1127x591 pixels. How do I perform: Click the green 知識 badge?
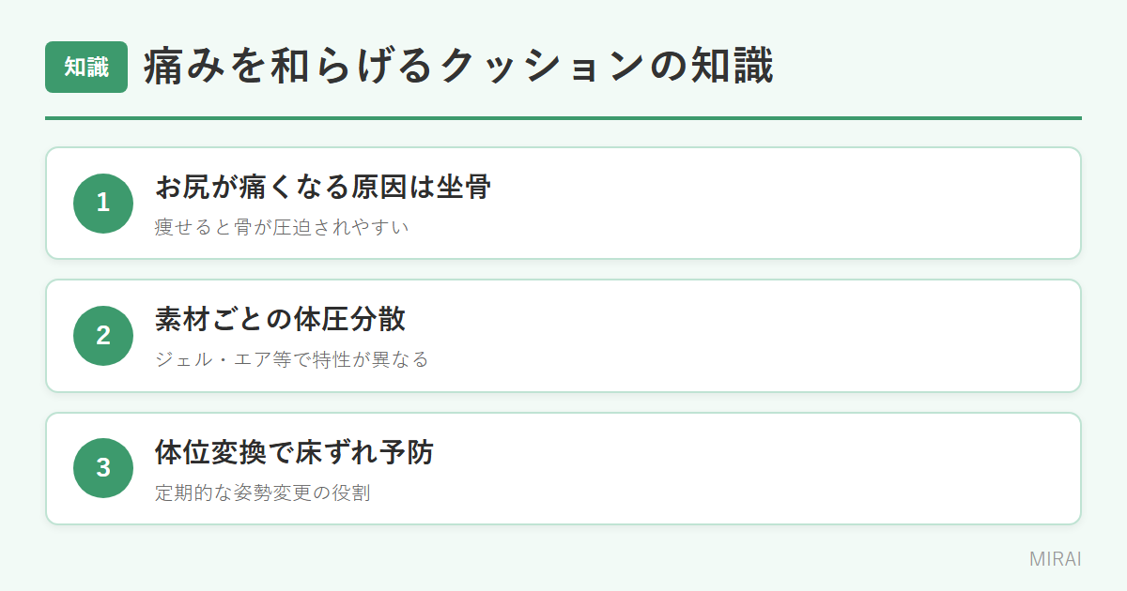point(86,68)
